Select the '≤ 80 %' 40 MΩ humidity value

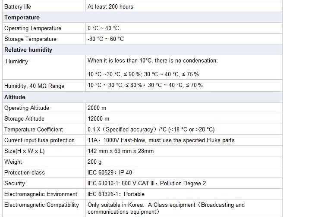[134, 85]
